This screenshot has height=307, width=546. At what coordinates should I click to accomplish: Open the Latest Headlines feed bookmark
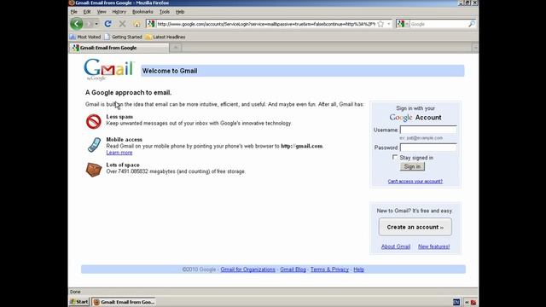tap(166, 37)
